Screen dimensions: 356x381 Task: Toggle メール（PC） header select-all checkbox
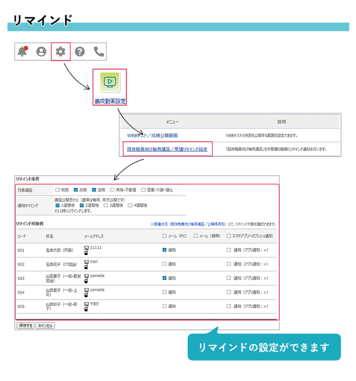[x=164, y=236]
